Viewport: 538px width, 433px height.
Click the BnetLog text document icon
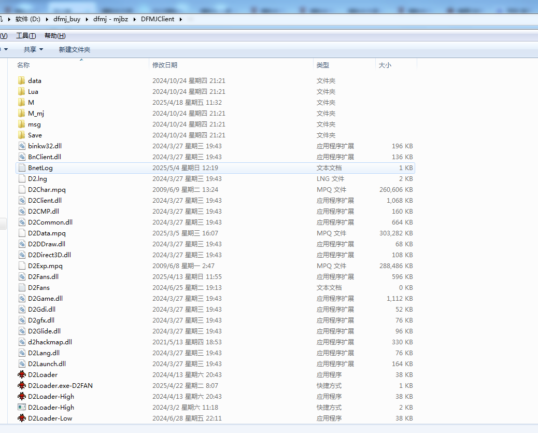[22, 168]
